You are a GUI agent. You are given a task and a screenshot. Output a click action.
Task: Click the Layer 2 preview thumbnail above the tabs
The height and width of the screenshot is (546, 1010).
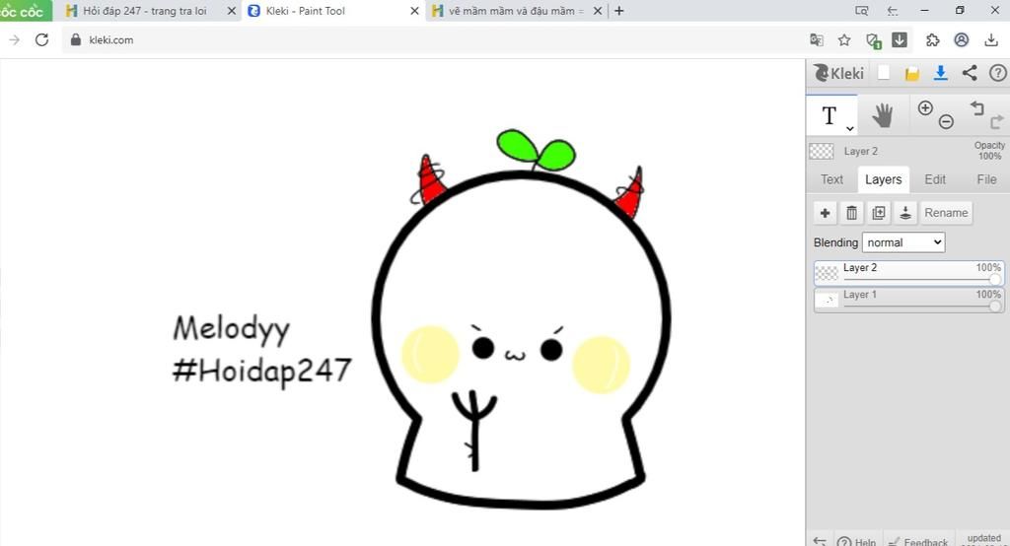(x=822, y=152)
